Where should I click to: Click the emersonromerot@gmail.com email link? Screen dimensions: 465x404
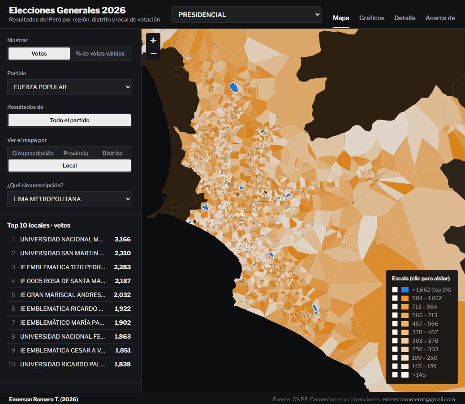pos(418,399)
